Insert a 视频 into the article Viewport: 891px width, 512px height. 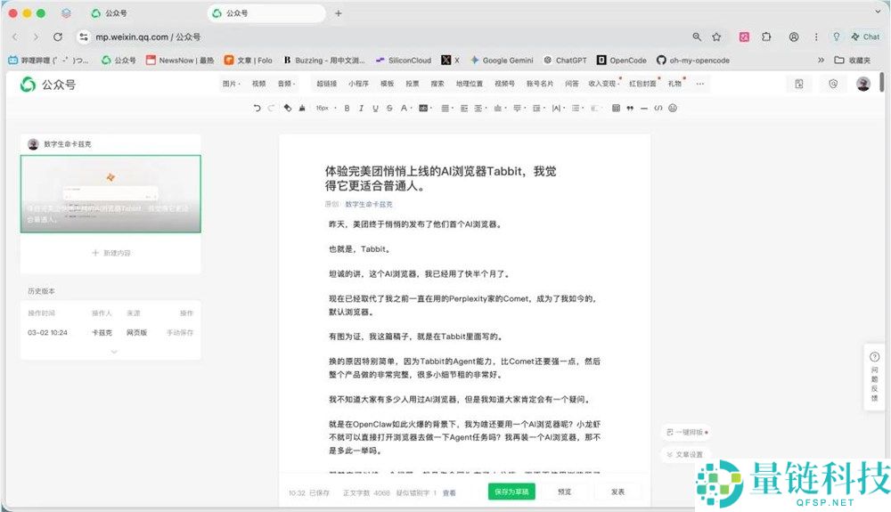coord(258,84)
